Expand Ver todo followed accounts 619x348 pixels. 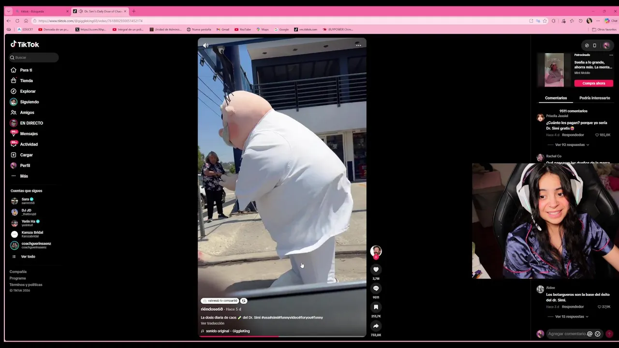tap(28, 257)
